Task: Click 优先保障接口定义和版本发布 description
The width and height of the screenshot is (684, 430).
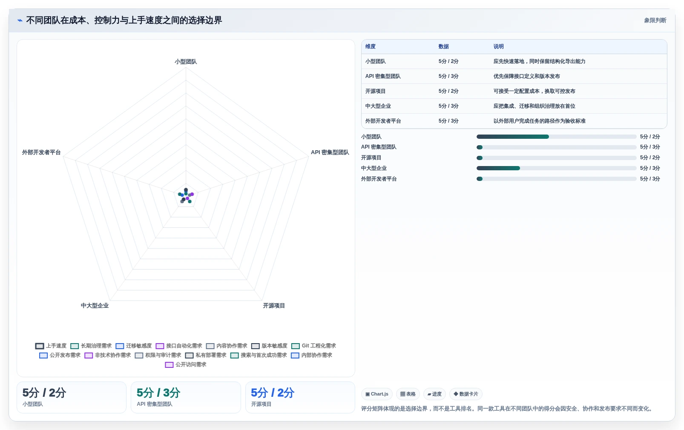Action: 526,76
